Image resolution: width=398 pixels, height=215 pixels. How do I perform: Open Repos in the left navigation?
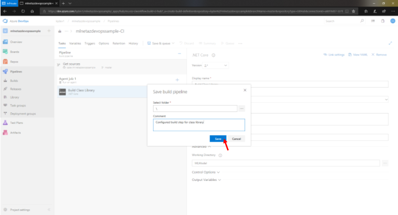[x=15, y=61]
